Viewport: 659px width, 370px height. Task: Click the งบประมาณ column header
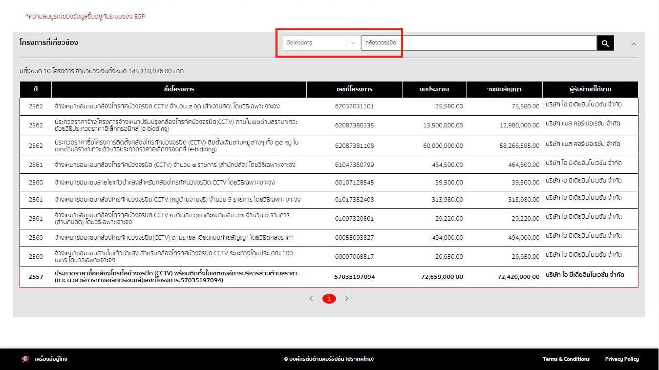[434, 89]
